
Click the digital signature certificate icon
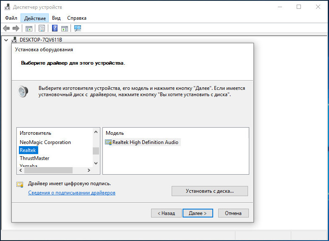click(x=20, y=185)
